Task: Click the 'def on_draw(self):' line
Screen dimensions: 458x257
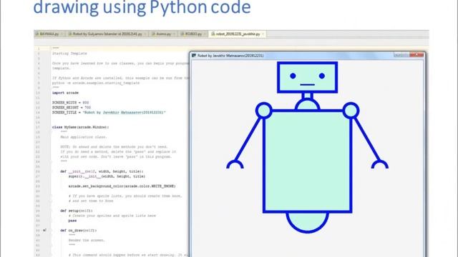Action: pos(78,230)
